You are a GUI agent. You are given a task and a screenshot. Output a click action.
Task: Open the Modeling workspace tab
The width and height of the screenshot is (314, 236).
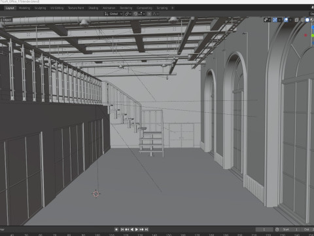24,8
